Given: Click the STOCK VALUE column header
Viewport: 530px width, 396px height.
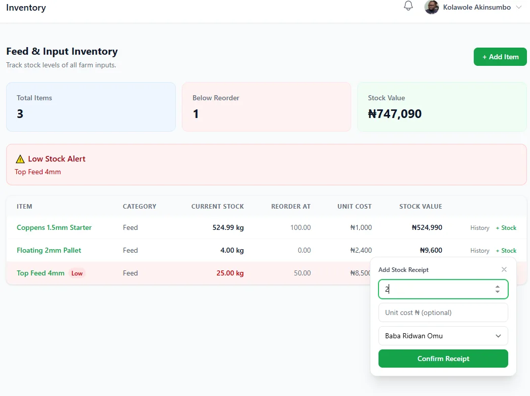Looking at the screenshot, I should pyautogui.click(x=421, y=207).
